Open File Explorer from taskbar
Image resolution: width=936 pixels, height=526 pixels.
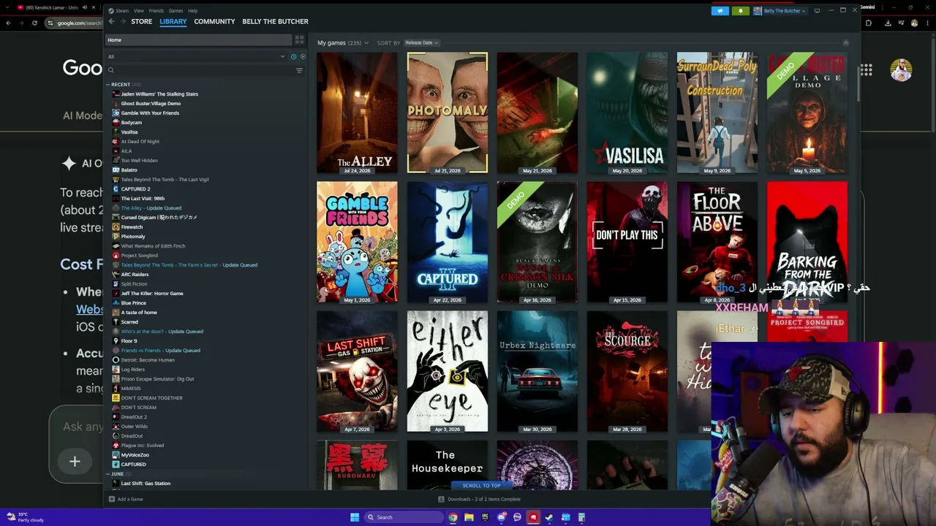pos(469,517)
